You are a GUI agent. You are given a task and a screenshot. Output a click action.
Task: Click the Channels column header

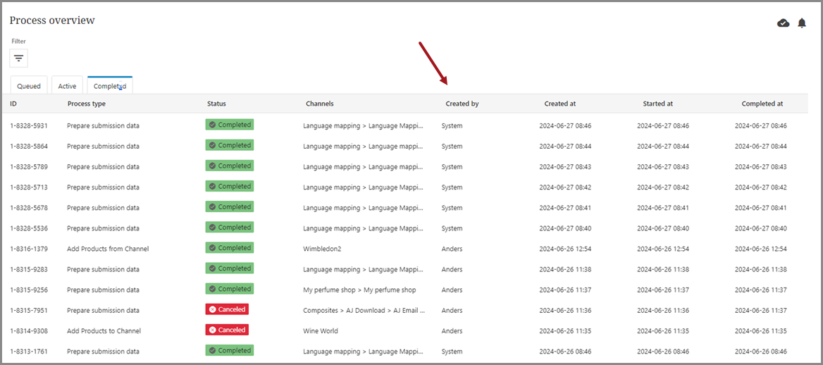click(319, 104)
